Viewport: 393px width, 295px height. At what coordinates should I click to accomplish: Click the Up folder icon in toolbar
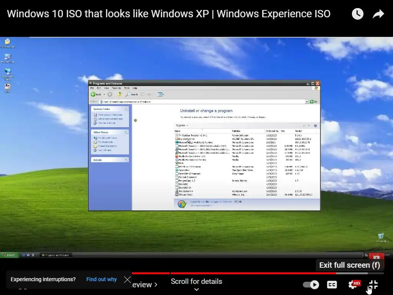[x=120, y=94]
